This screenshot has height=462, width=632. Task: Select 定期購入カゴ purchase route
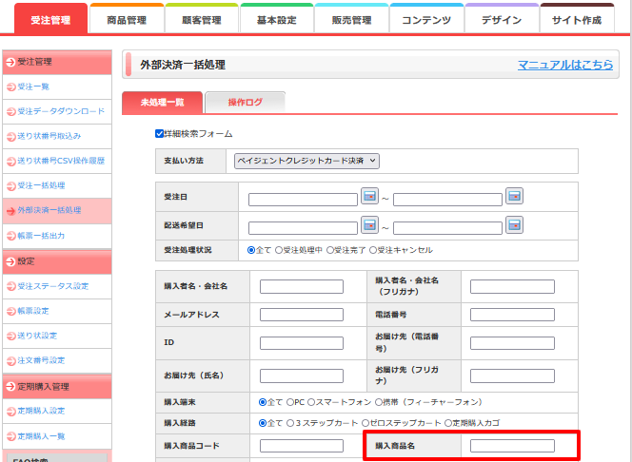click(x=447, y=423)
